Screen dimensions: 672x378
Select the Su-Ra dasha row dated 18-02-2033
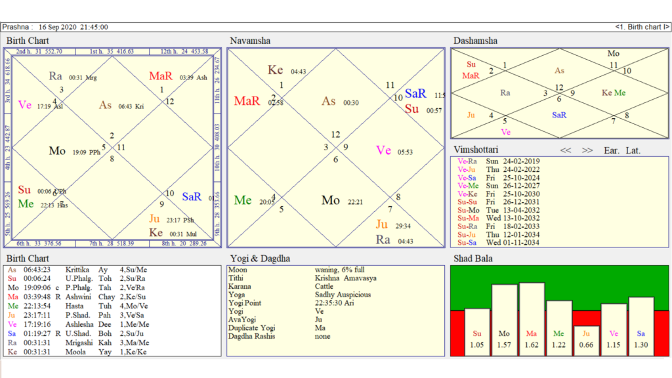499,226
